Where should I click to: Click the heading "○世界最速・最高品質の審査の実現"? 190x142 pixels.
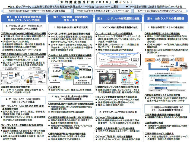163,115
